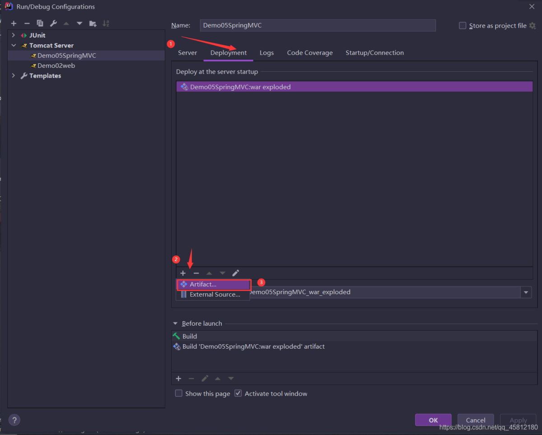Click the edit artifact pencil icon
Screen dimensions: 542x435
(235, 273)
